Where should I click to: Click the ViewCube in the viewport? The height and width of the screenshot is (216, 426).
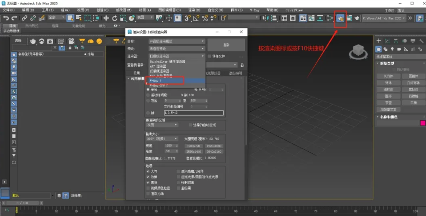tap(358, 51)
